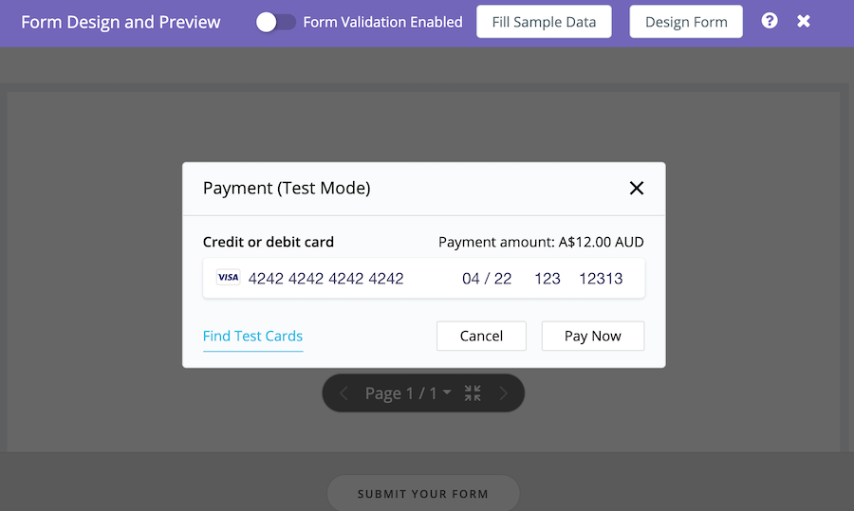Dismiss the Payment (Test Mode) dialog
854x511 pixels.
(x=637, y=188)
